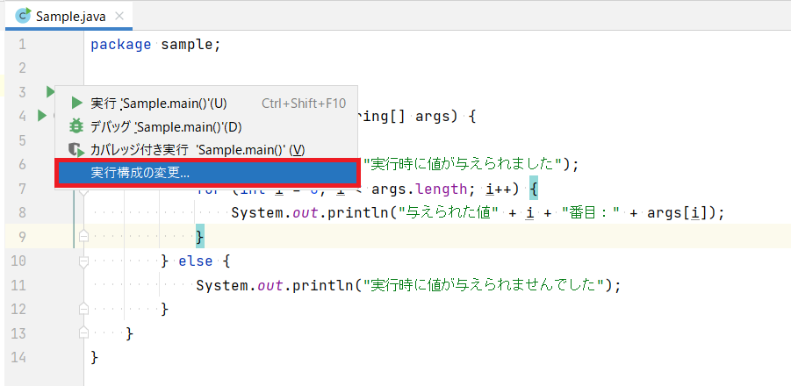Click the 'else' keyword on line 10
791x386 pixels.
(x=197, y=261)
